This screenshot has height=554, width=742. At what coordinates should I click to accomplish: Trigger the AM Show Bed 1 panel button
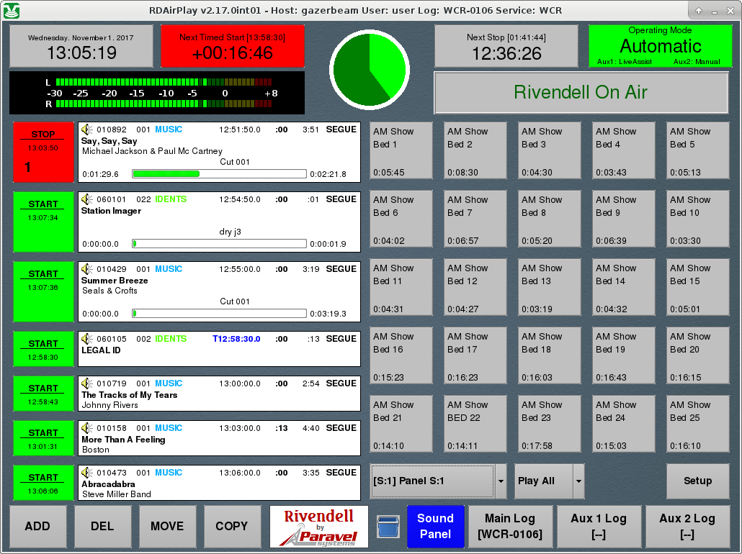[x=401, y=151]
